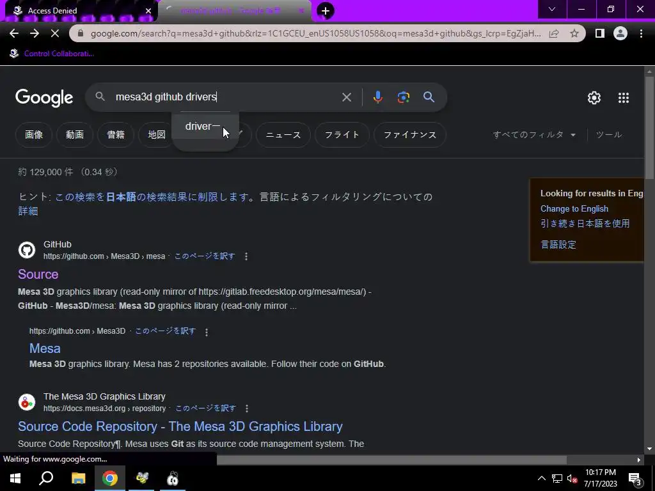This screenshot has height=491, width=655.
Task: Bookmark this page with the star
Action: coord(574,33)
